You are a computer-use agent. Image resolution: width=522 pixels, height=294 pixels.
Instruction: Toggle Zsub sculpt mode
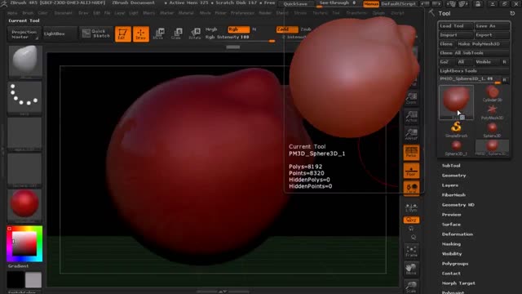click(x=306, y=29)
